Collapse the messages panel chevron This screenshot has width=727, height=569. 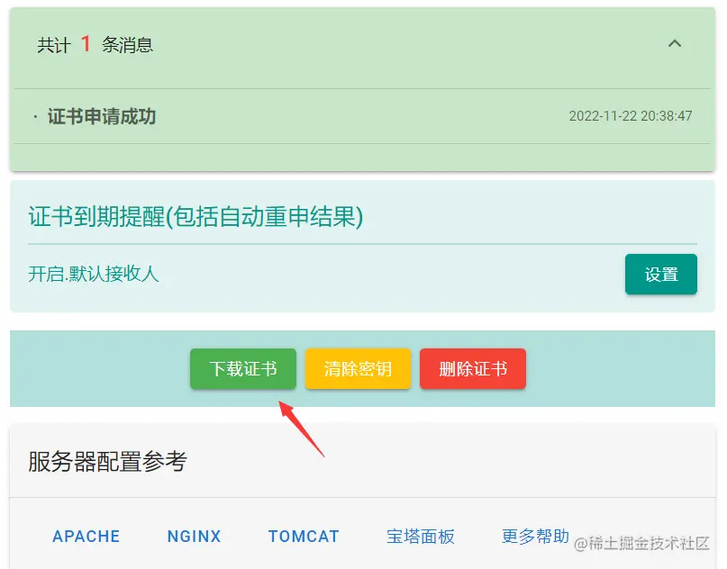tap(675, 44)
